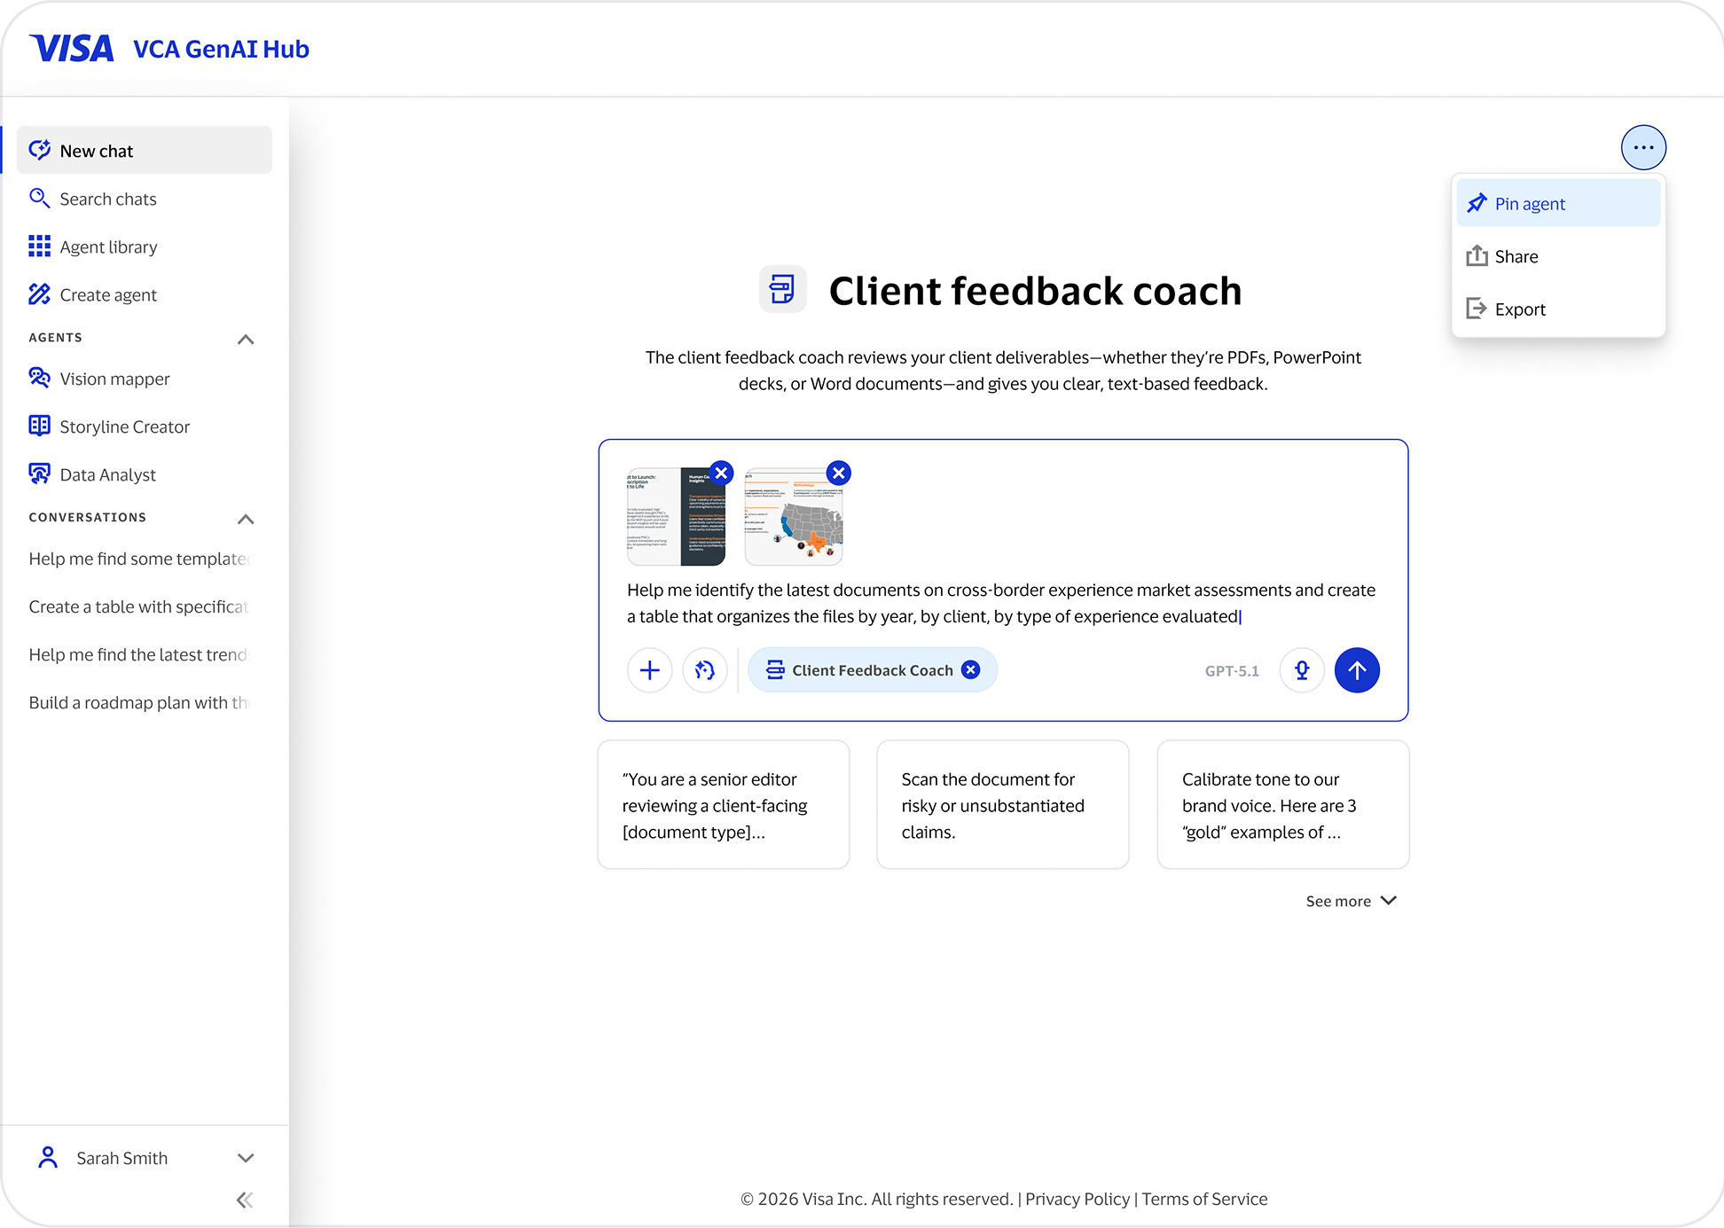1724x1228 pixels.
Task: Choose Pin agent from the menu
Action: pyautogui.click(x=1558, y=203)
